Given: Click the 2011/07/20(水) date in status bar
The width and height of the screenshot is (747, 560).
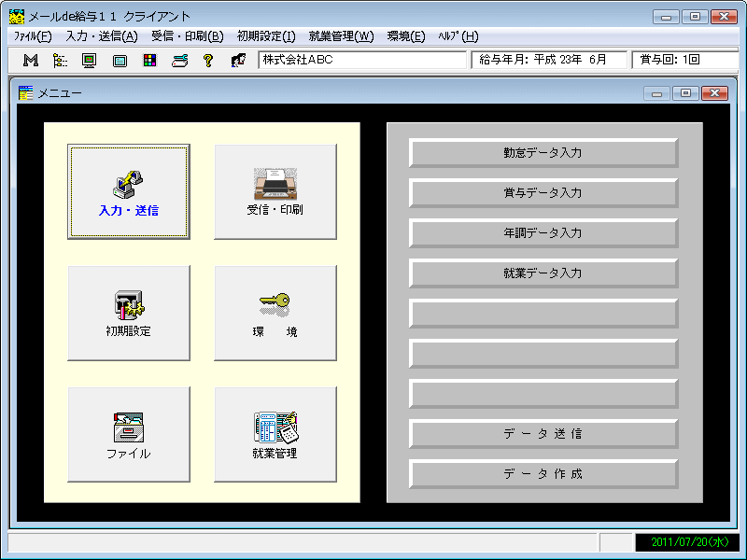Looking at the screenshot, I should (687, 542).
